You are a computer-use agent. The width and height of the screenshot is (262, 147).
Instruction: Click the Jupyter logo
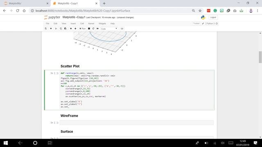(52, 17)
